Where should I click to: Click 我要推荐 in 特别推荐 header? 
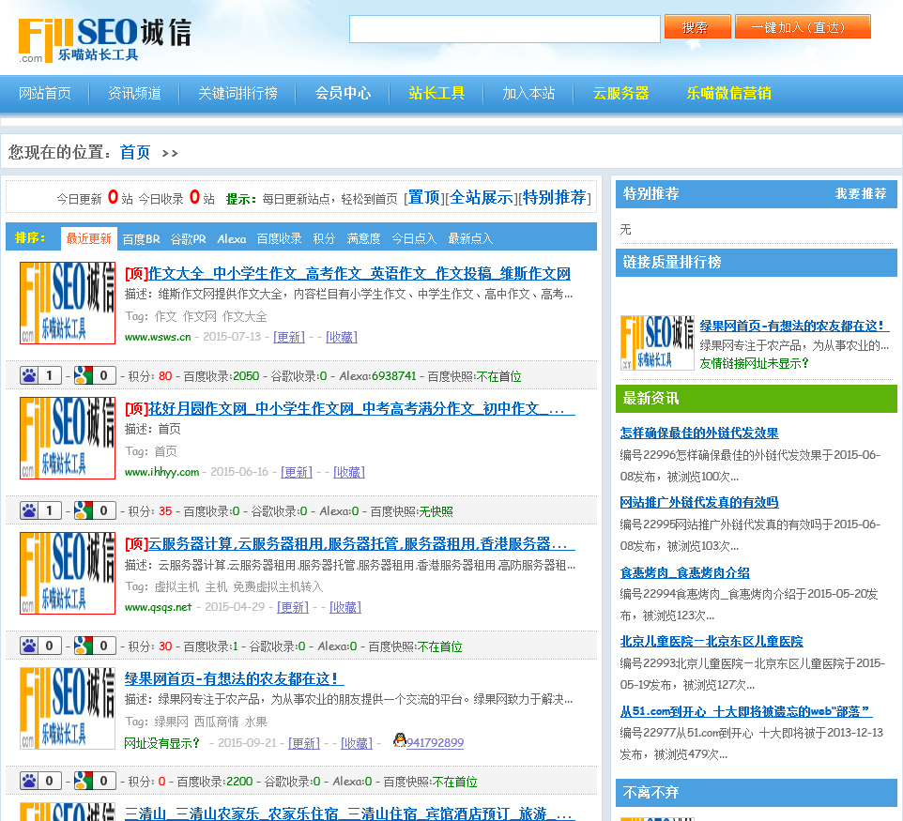861,193
